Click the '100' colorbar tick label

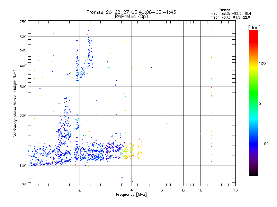click(262, 63)
